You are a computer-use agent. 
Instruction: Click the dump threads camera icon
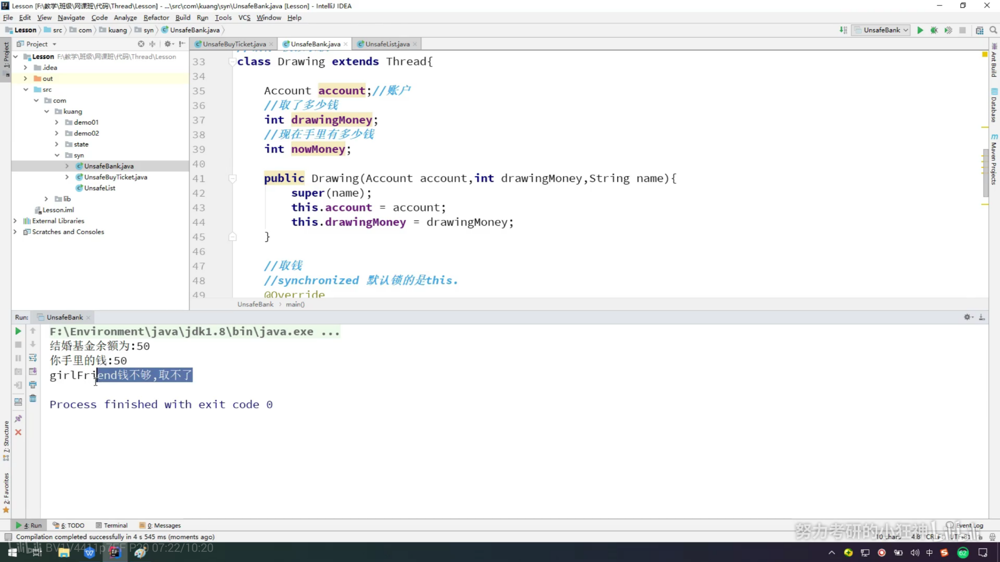click(18, 372)
